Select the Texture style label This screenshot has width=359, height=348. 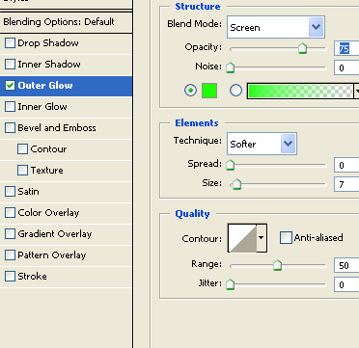coord(47,171)
